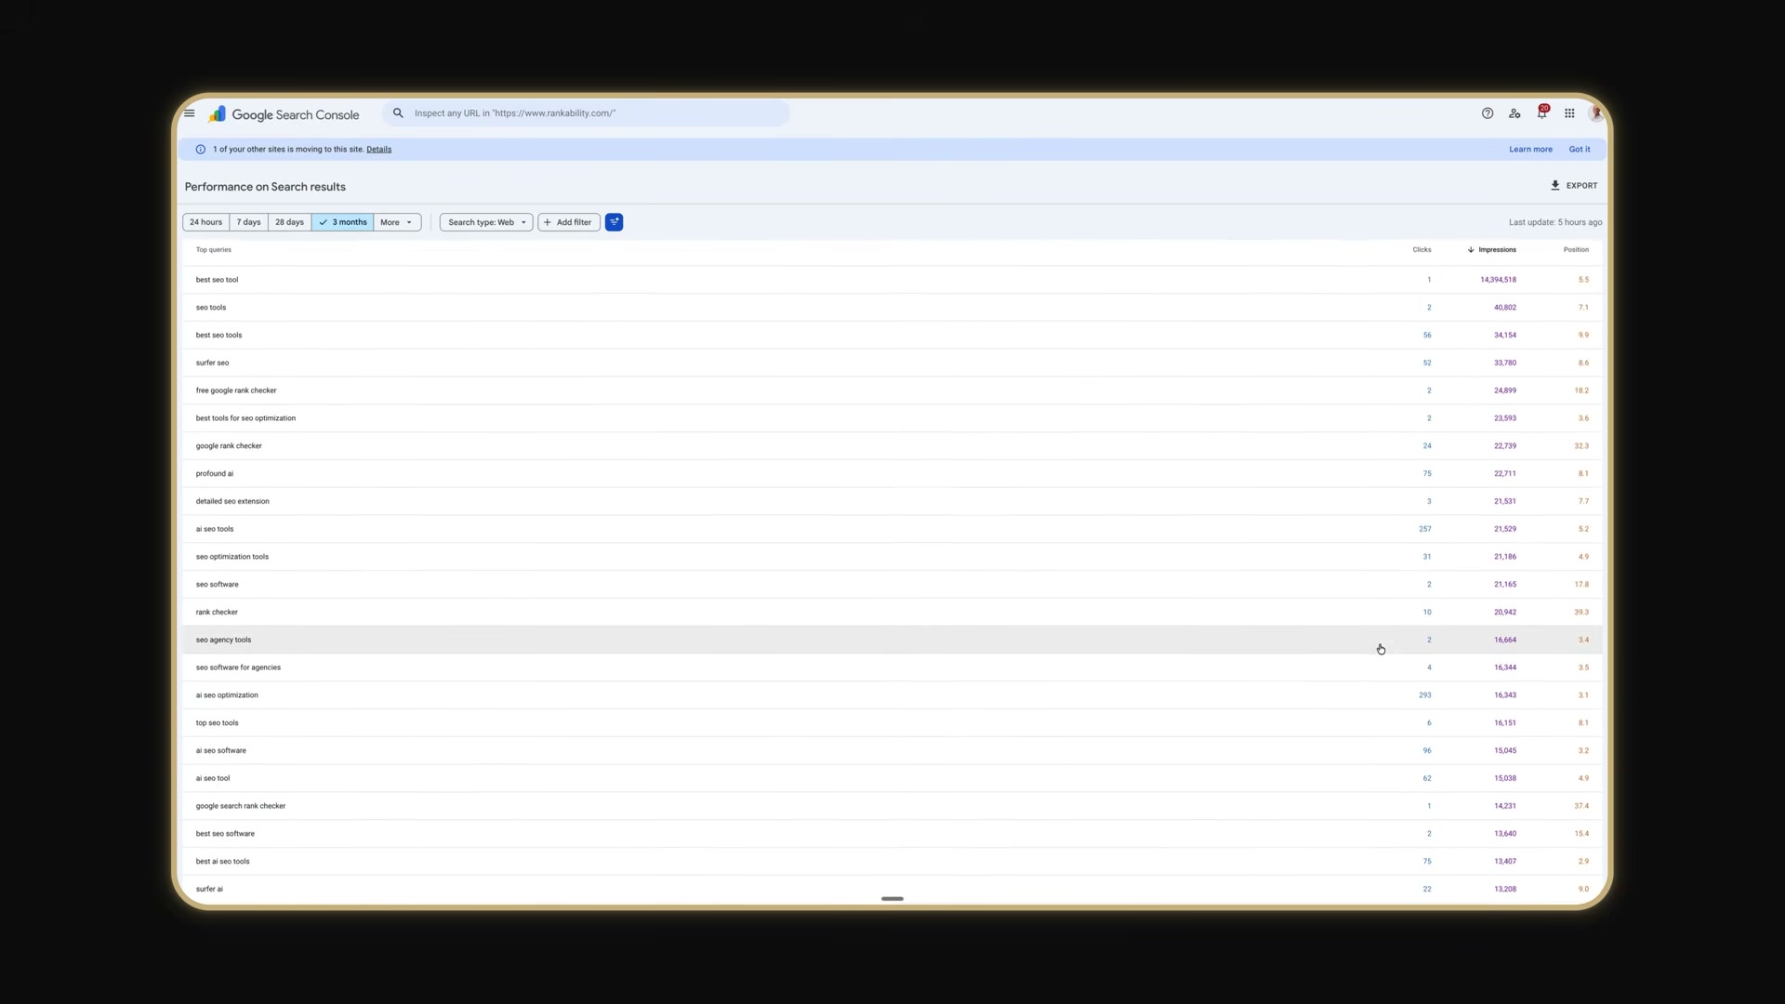The image size is (1785, 1004).
Task: Click your Google account profile avatar
Action: point(1594,112)
